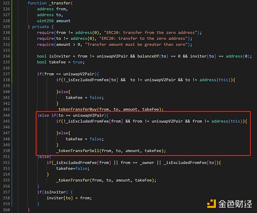The image size is (257, 213).
Task: Click line number 334 in the gutter
Action: 6,56
